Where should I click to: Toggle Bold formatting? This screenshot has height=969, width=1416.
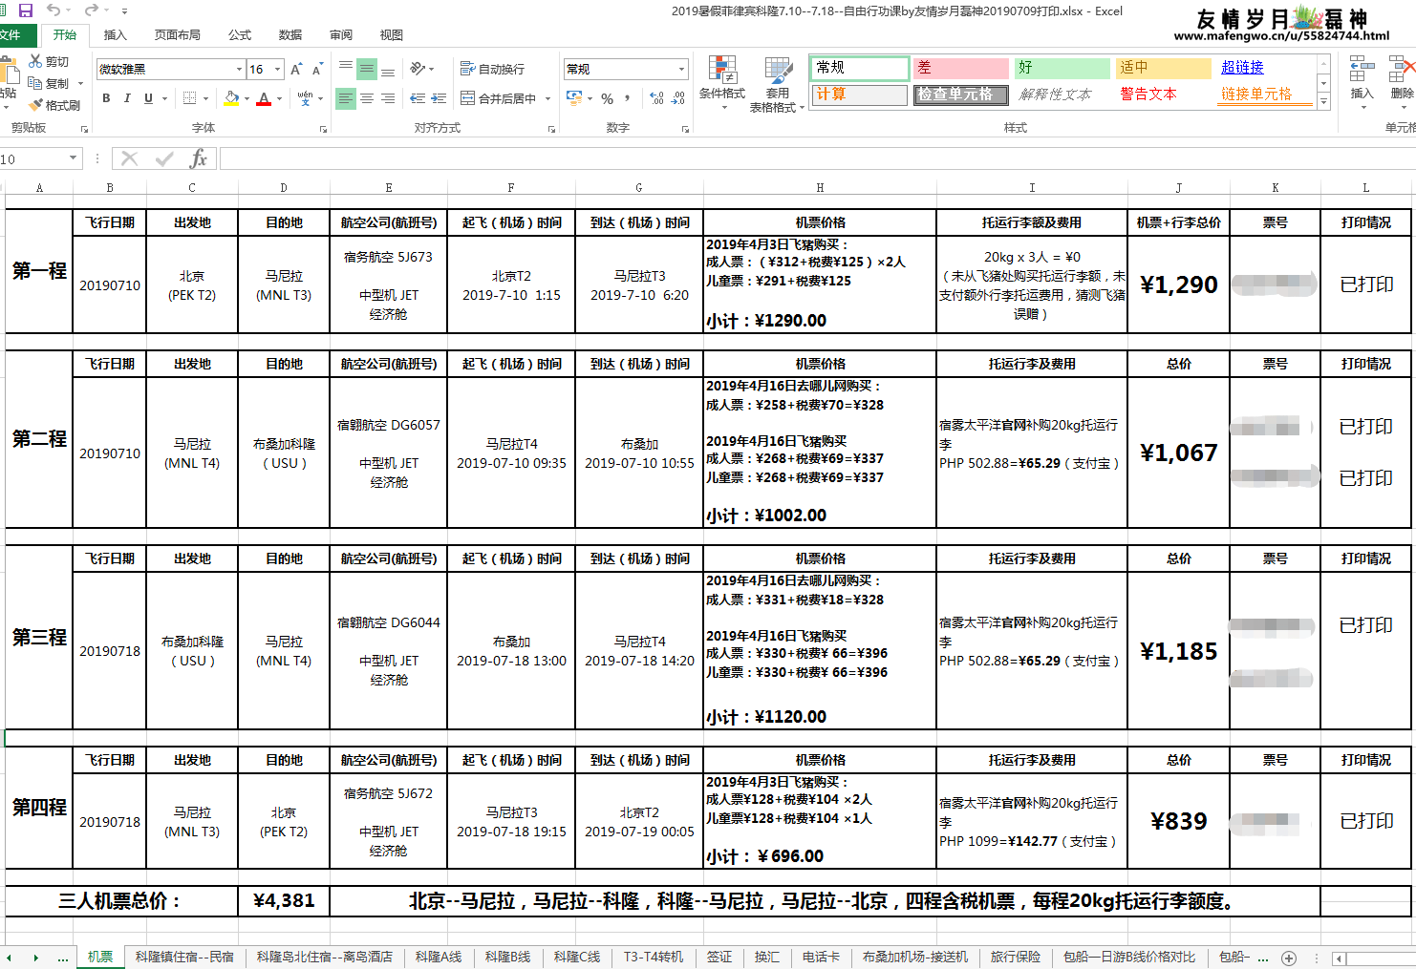click(106, 98)
